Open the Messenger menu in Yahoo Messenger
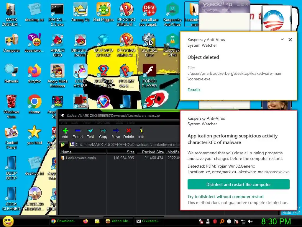Image resolution: width=302 pixels, height=227 pixels. (x=209, y=10)
